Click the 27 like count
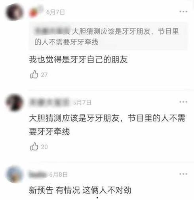 (44, 75)
